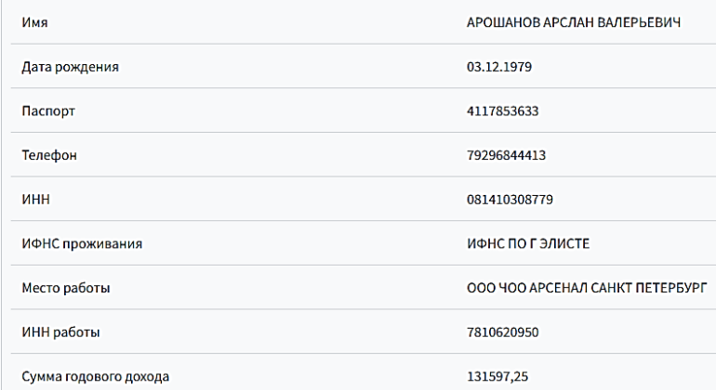Click the Паспорт field label
716x390 pixels.
point(48,111)
